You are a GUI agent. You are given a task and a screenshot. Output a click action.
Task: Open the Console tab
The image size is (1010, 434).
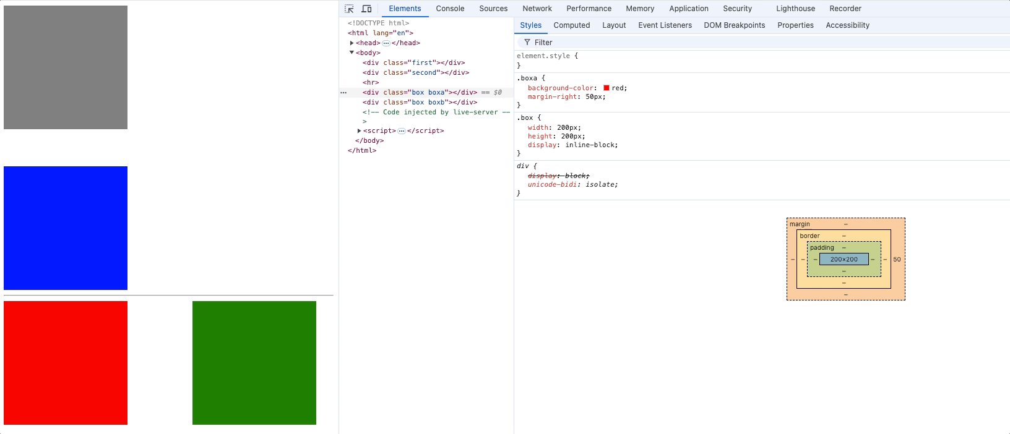tap(450, 9)
